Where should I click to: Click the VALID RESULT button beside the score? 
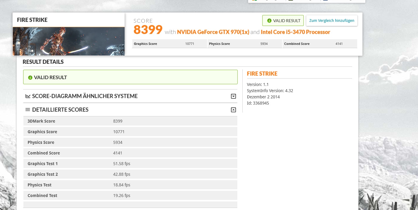pyautogui.click(x=283, y=21)
